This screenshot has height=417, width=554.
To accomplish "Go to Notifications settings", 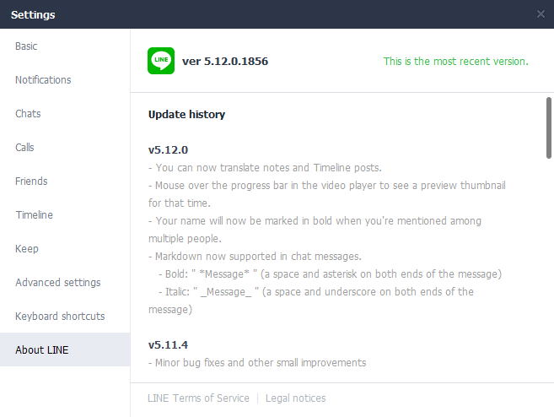I will [43, 80].
